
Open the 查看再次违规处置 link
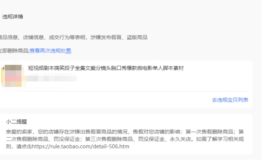coord(50,51)
